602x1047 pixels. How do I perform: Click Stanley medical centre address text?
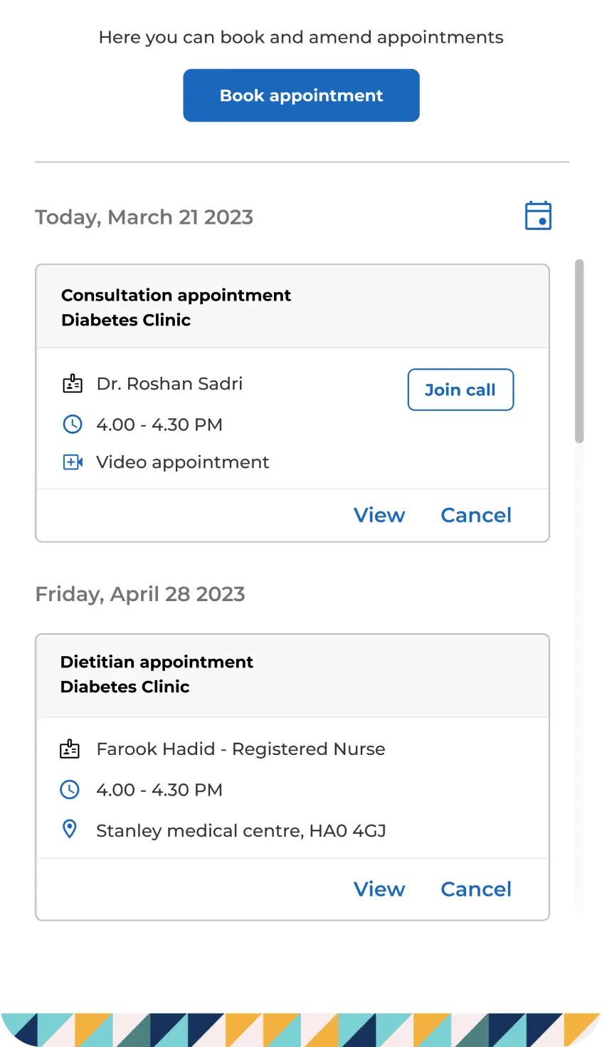point(241,830)
